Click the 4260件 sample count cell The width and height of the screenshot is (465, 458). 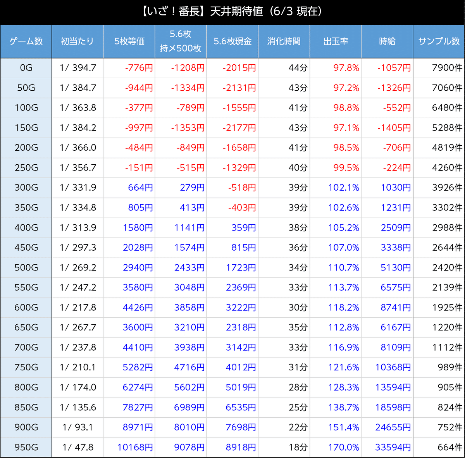coord(439,168)
